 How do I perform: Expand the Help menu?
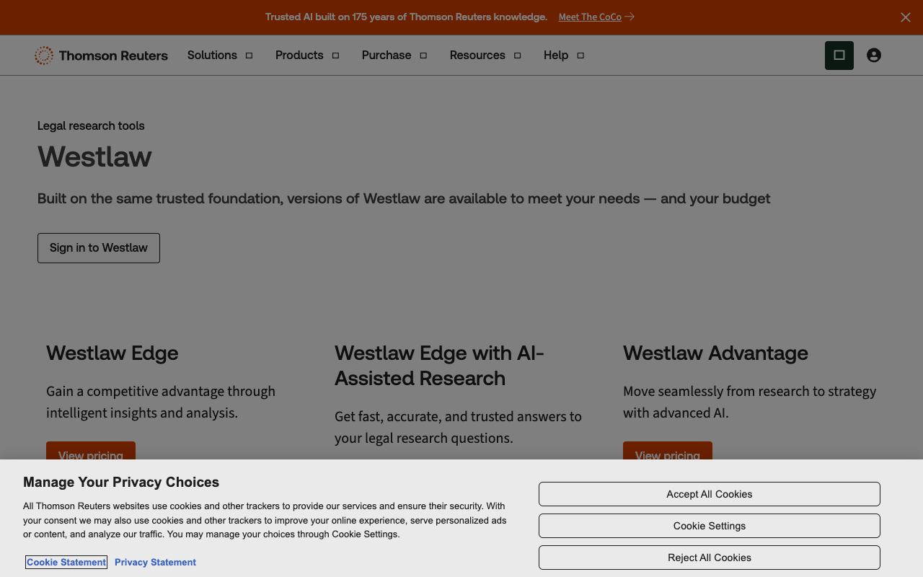click(x=564, y=56)
